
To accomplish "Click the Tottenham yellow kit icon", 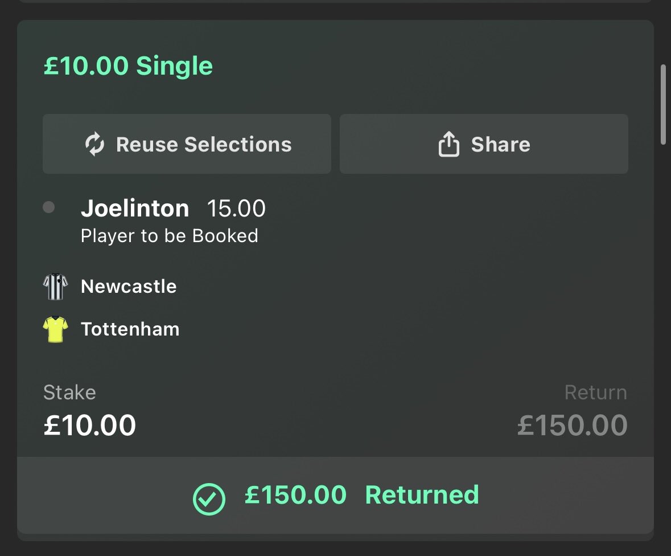I will [56, 329].
